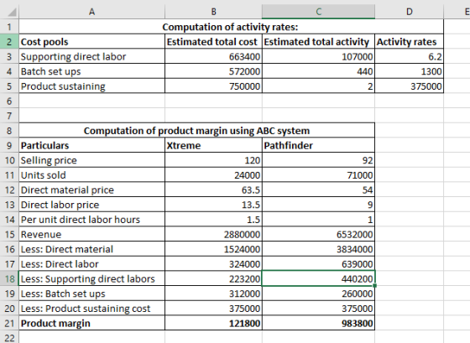470x343 pixels.
Task: Select row 21 header
Action: click(9, 323)
